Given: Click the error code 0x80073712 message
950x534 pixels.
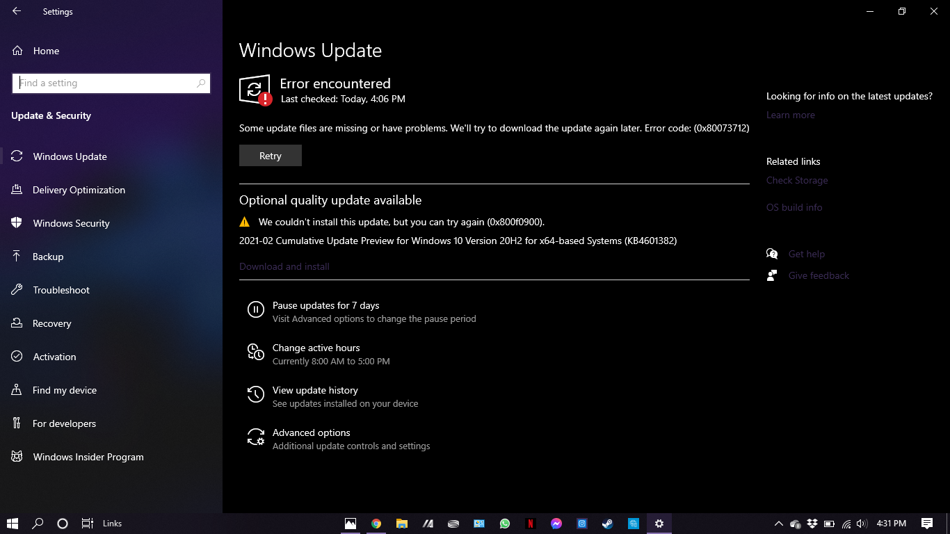Looking at the screenshot, I should (x=494, y=128).
